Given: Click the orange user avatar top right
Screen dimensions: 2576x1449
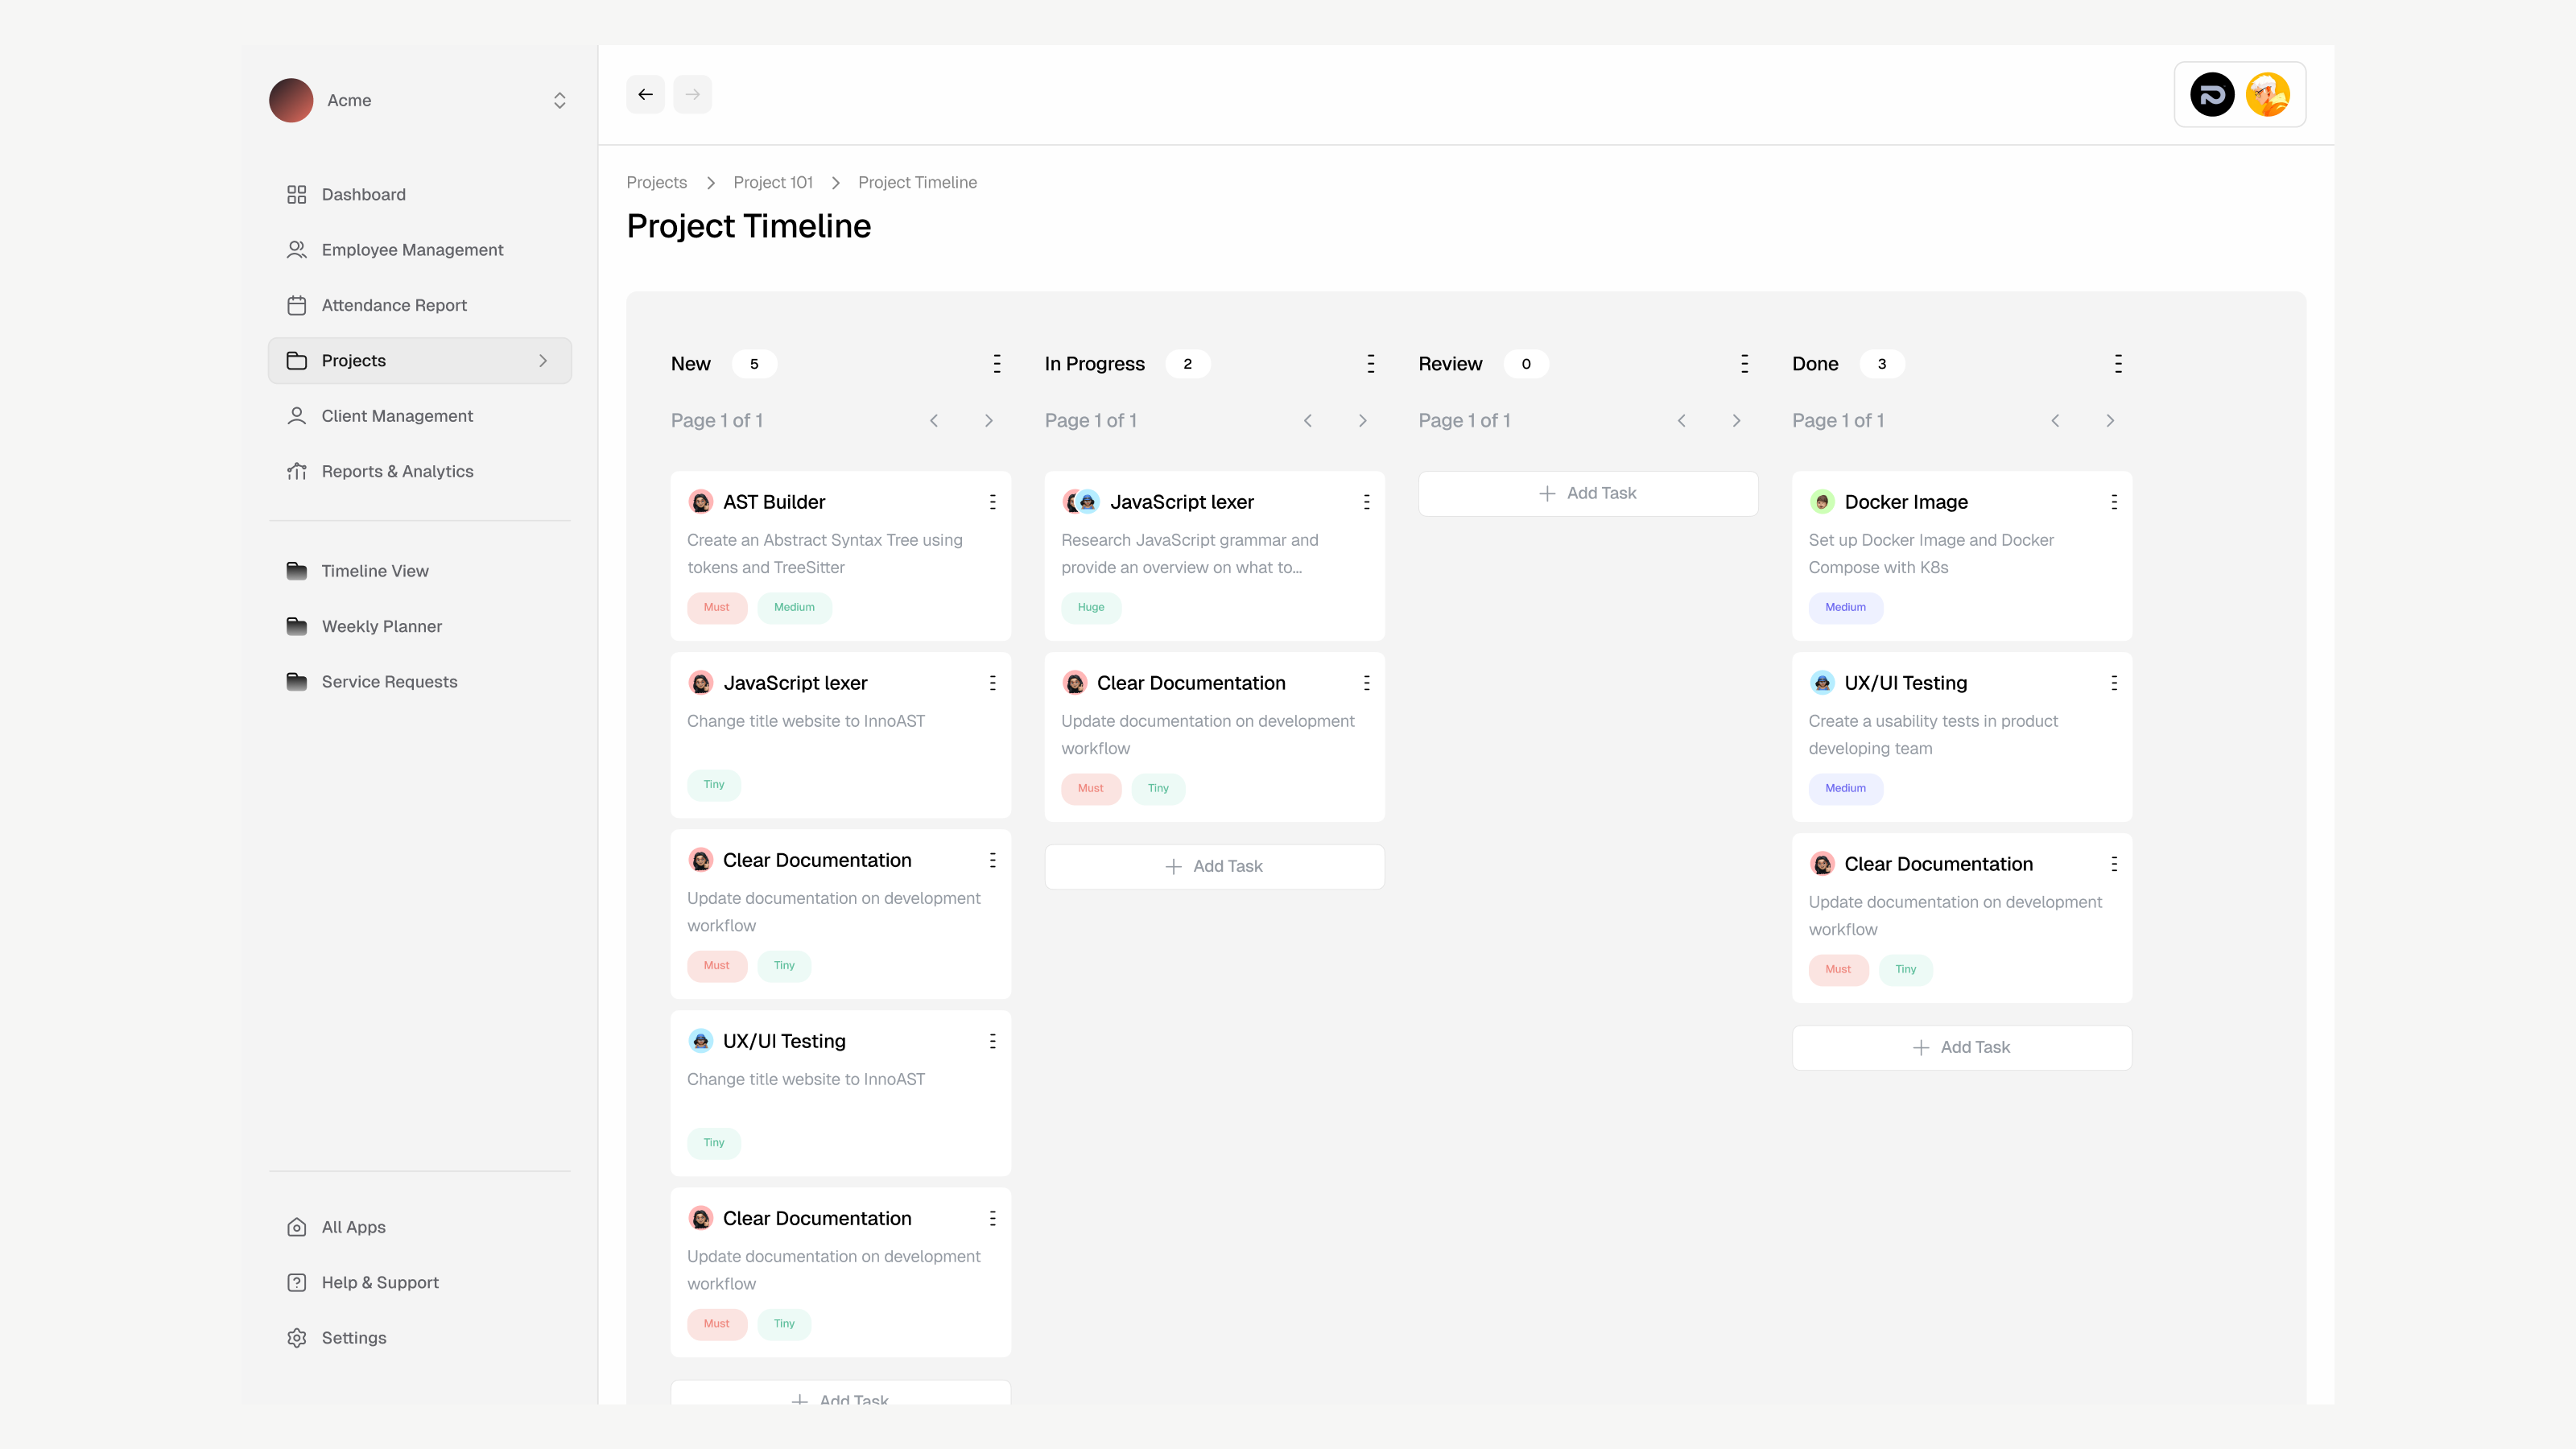Looking at the screenshot, I should coord(2267,95).
